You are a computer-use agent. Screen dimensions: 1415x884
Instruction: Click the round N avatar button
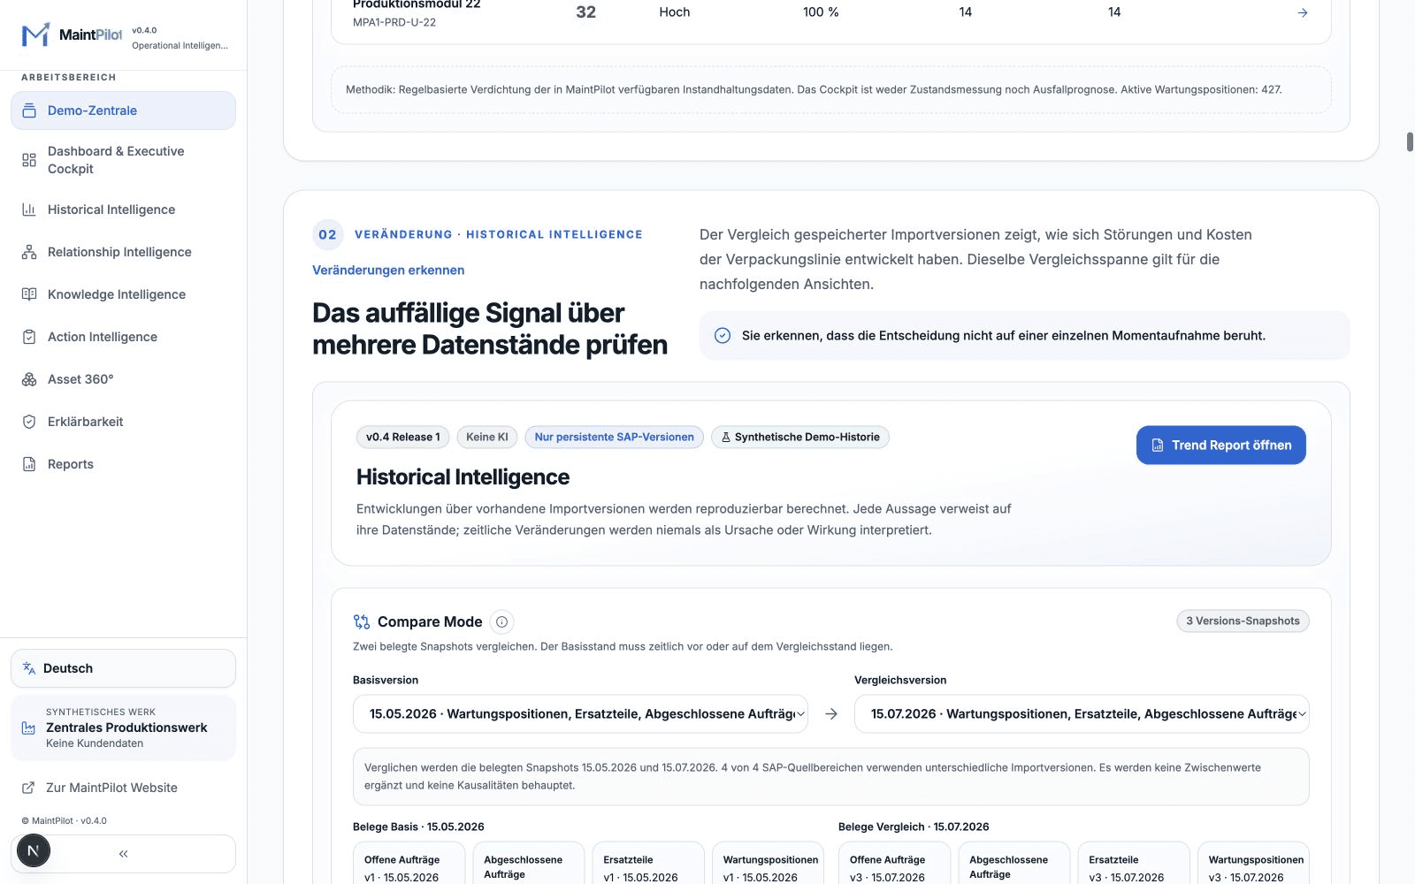(x=33, y=851)
